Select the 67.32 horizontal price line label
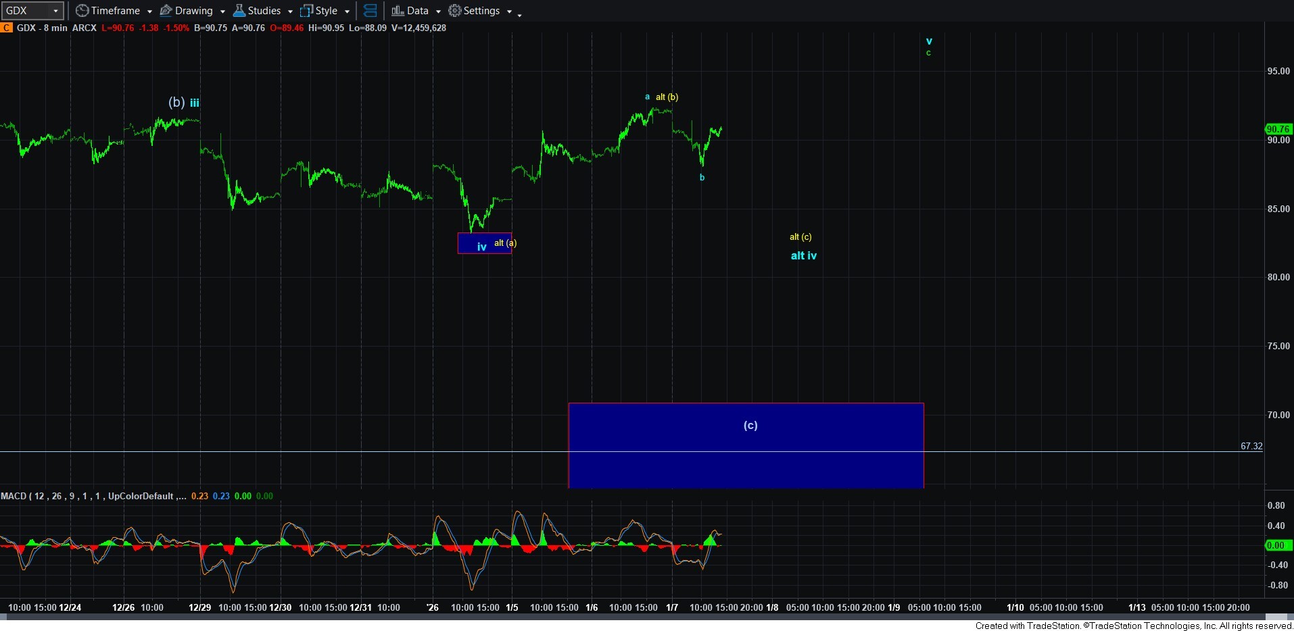 click(1251, 446)
